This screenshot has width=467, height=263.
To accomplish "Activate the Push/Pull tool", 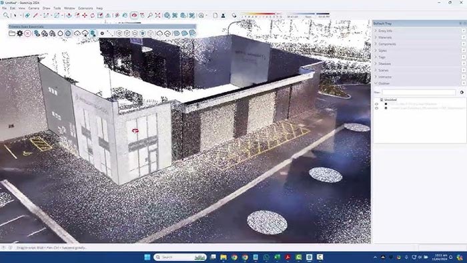I will click(69, 15).
